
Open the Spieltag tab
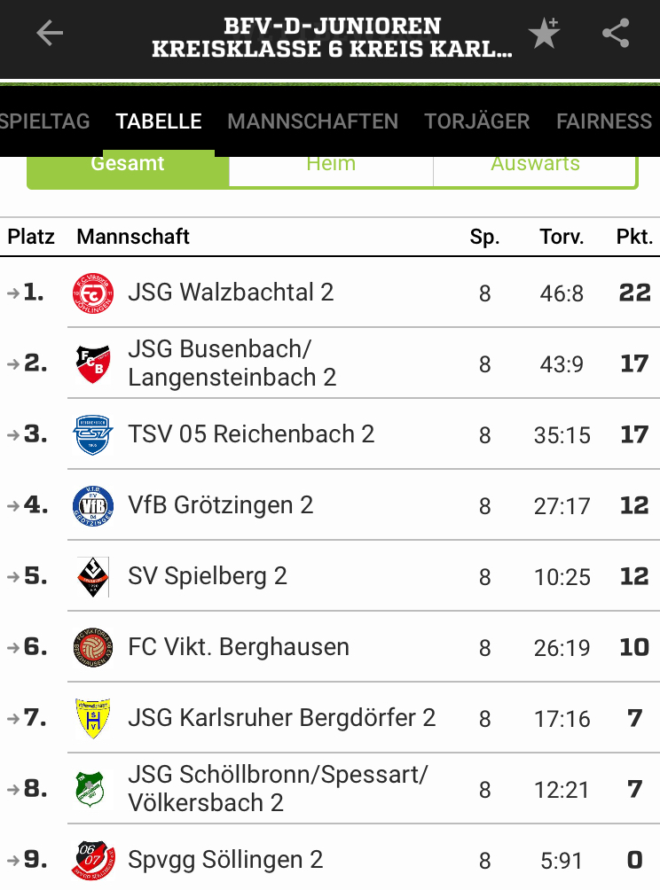click(45, 121)
